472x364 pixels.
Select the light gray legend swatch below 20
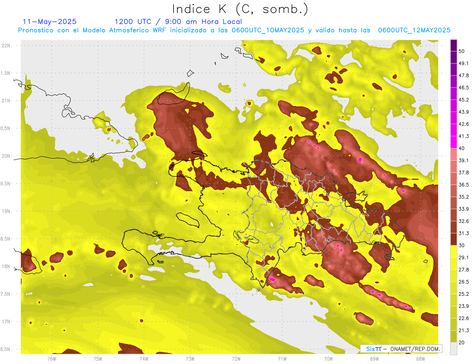(454, 348)
